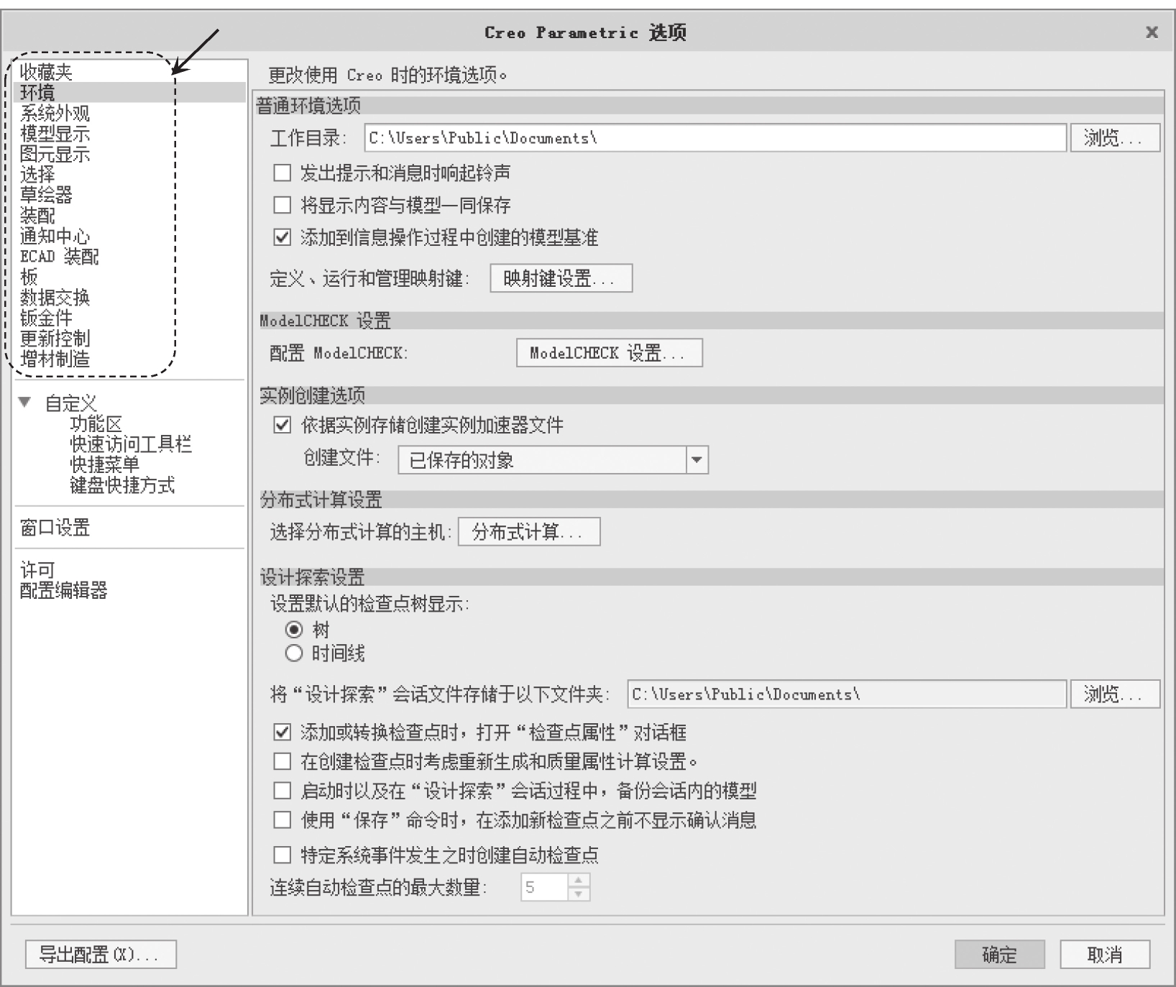
Task: Open 草绘器 settings
Action: [46, 195]
